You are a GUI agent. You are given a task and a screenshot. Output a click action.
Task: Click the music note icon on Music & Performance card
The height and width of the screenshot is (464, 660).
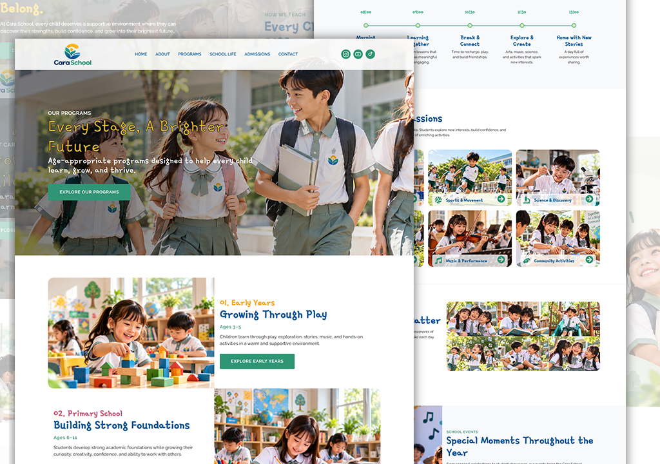tap(438, 260)
